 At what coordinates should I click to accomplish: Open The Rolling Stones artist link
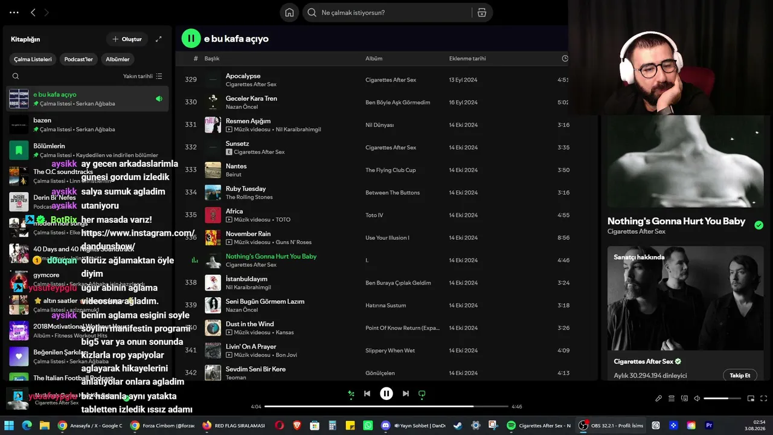click(249, 197)
